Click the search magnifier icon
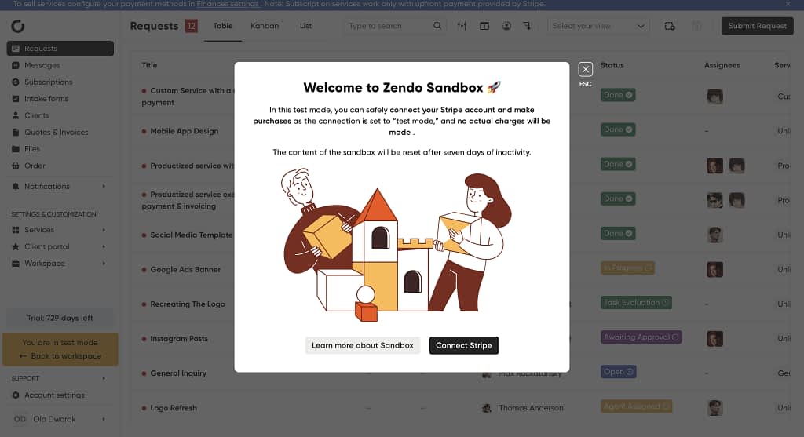 tap(437, 26)
